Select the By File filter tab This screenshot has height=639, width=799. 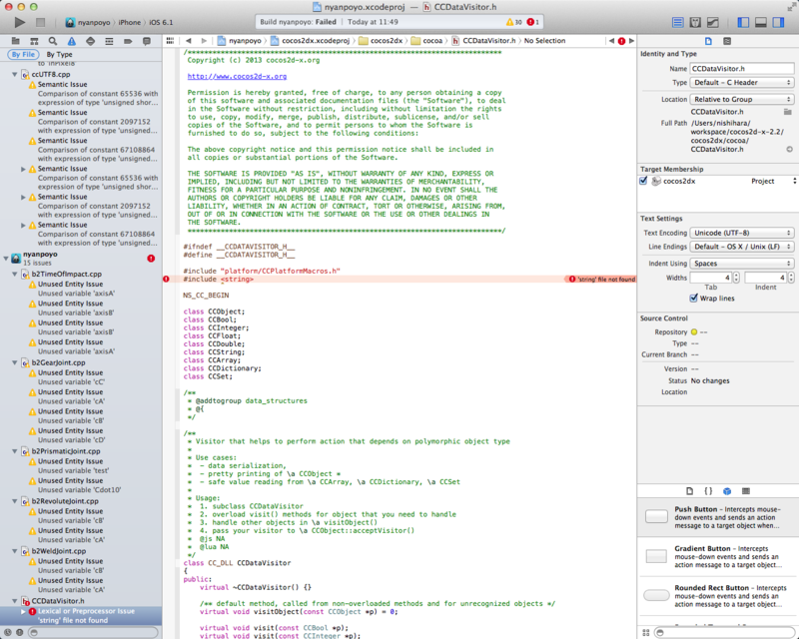point(23,55)
